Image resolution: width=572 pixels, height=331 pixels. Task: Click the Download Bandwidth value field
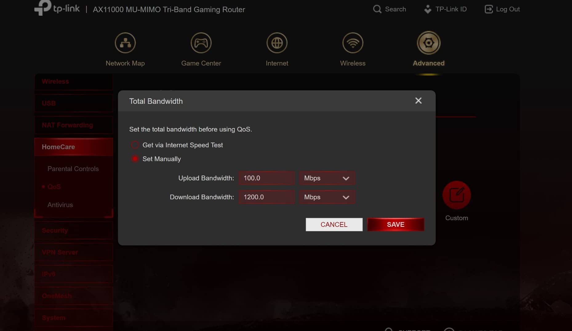coord(266,197)
